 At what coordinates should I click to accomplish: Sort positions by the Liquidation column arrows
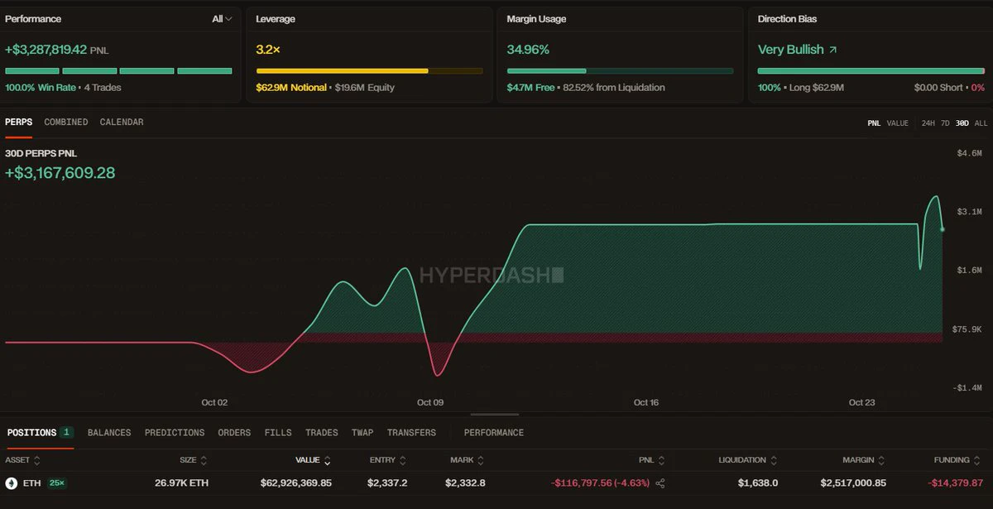pyautogui.click(x=773, y=460)
